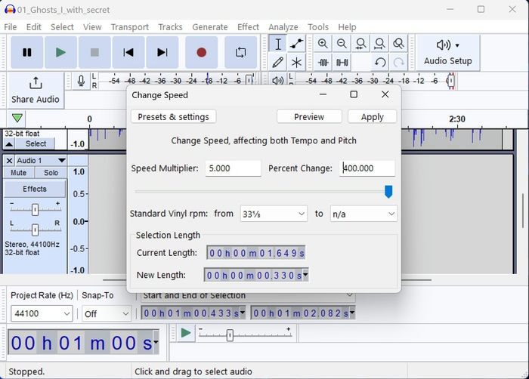The width and height of the screenshot is (529, 379).
Task: Open the Effect menu
Action: click(x=248, y=27)
